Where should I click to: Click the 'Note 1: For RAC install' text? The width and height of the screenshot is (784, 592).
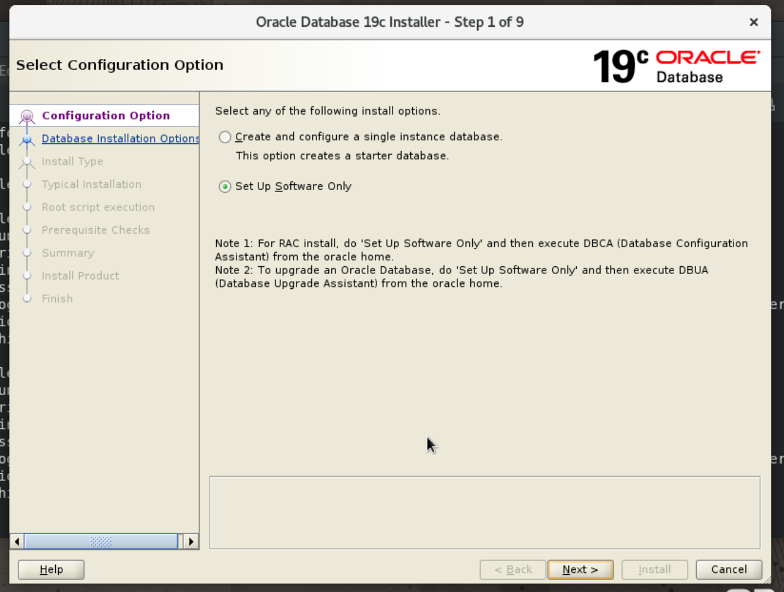point(481,250)
